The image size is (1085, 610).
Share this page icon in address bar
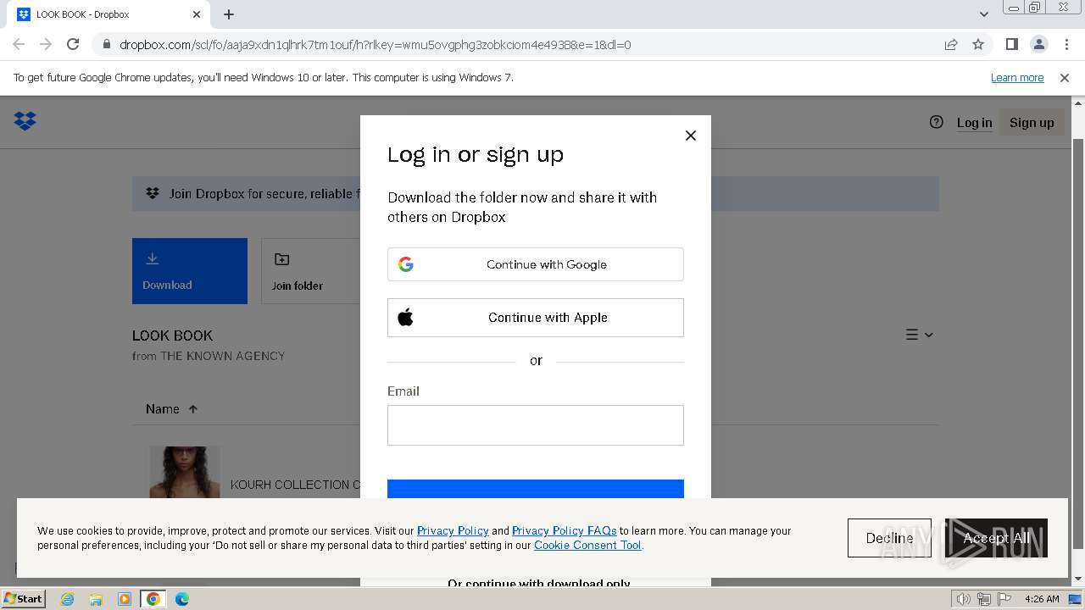pyautogui.click(x=951, y=45)
